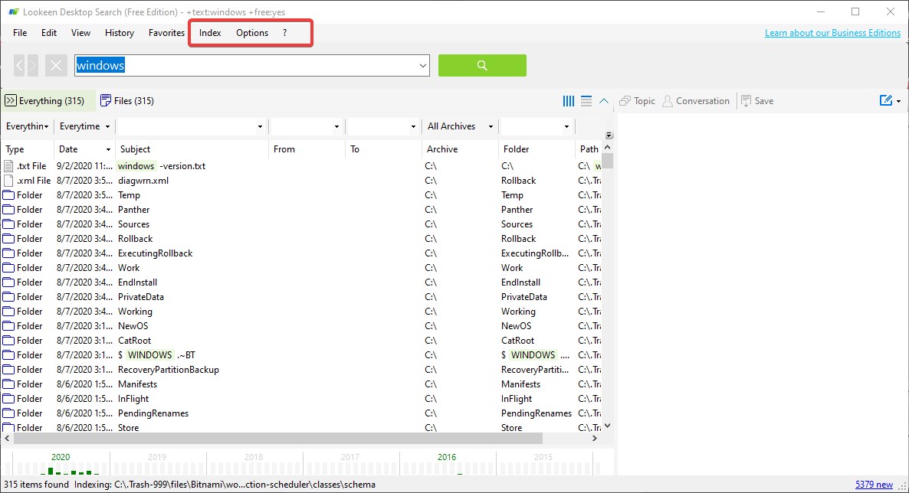Image resolution: width=909 pixels, height=493 pixels.
Task: Click the Conversation button
Action: coord(696,101)
